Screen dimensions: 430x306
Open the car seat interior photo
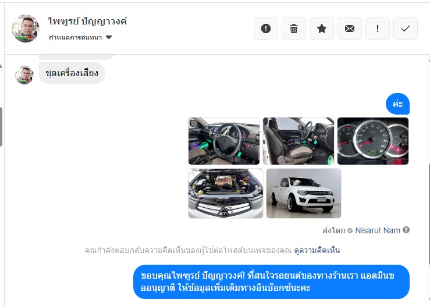[x=298, y=141]
